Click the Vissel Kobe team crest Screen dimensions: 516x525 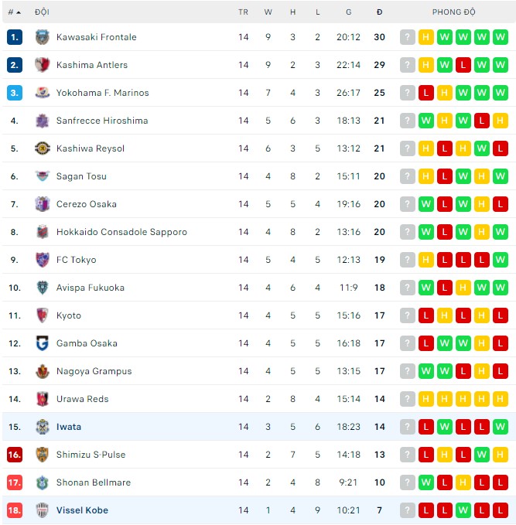43,510
